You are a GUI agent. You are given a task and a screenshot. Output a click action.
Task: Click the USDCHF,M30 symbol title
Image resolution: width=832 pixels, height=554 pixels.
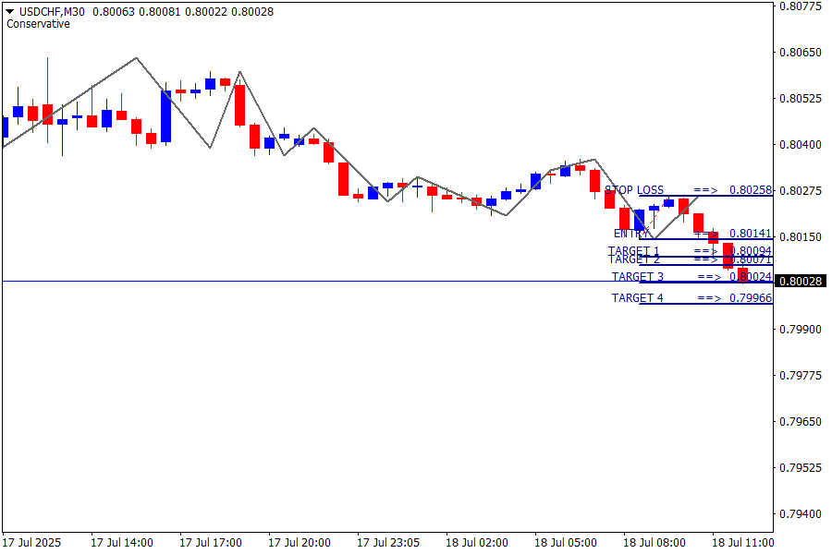52,12
